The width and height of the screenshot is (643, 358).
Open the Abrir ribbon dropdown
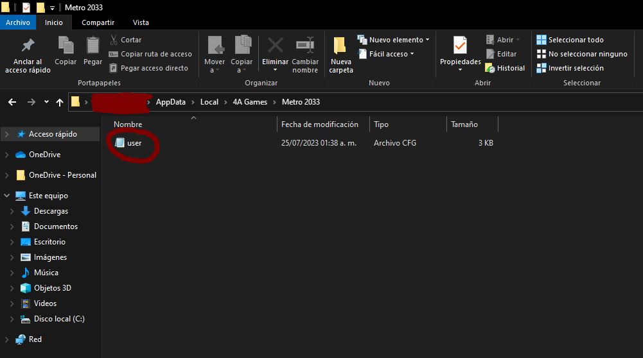[503, 40]
